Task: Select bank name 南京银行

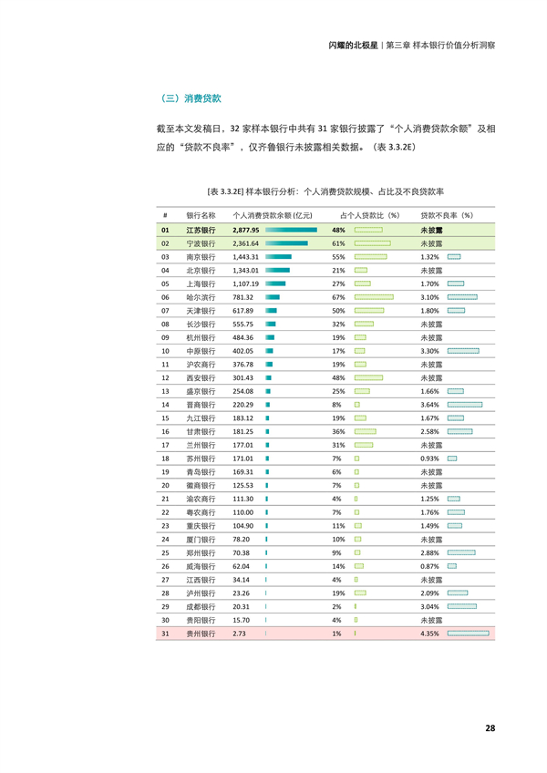Action: 201,257
